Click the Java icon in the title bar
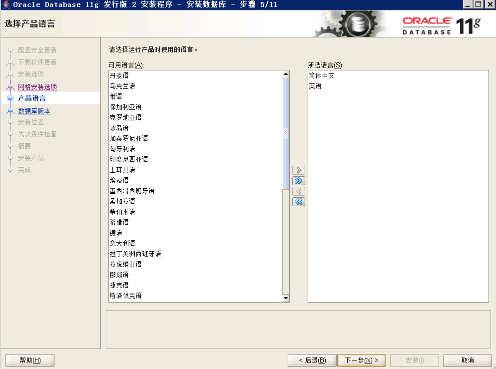Screen dimensions: 496x369 pos(6,4)
